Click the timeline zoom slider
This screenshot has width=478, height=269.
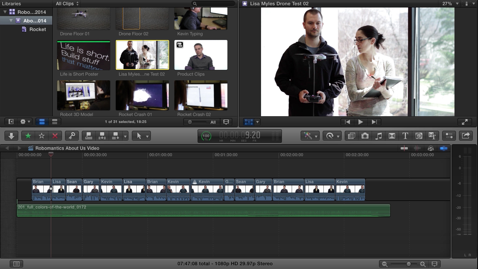[x=408, y=263]
